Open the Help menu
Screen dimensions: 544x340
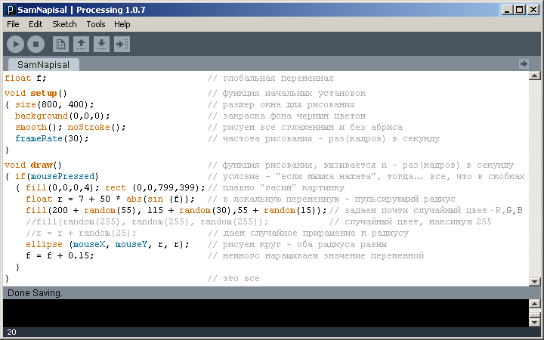coord(122,24)
